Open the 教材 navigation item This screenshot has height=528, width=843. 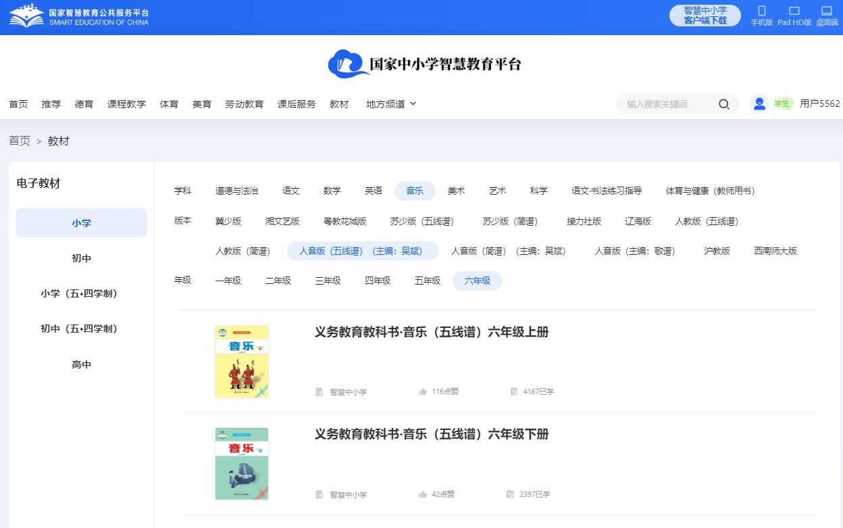pyautogui.click(x=339, y=104)
